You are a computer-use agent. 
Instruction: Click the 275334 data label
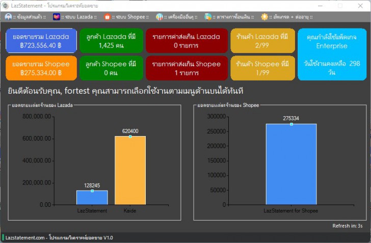pyautogui.click(x=291, y=118)
